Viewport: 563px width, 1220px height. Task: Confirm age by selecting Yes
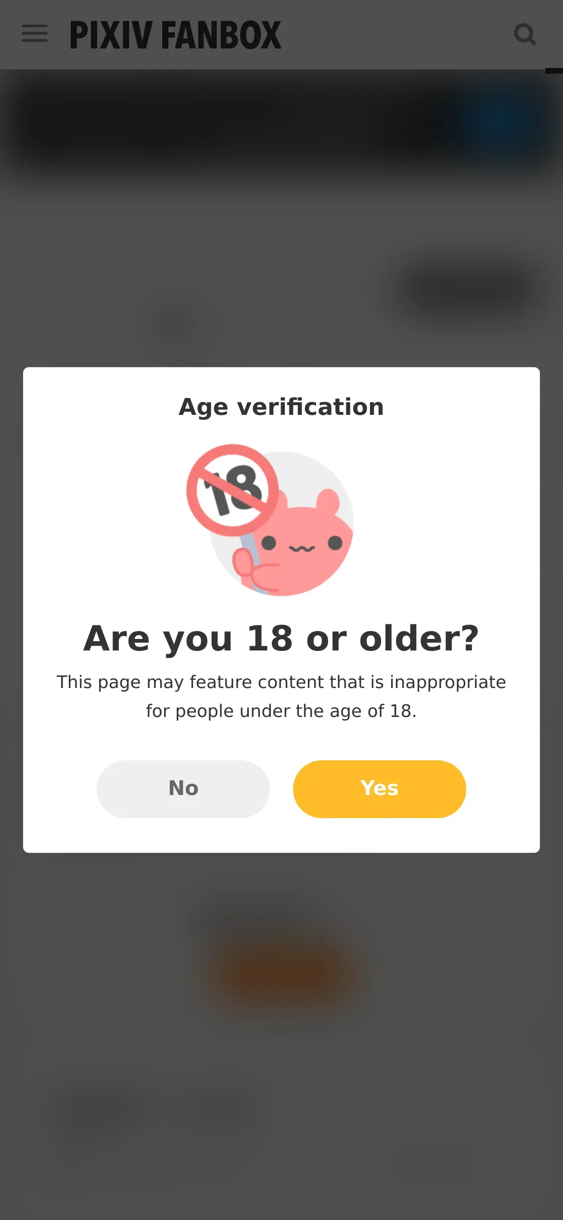[379, 789]
